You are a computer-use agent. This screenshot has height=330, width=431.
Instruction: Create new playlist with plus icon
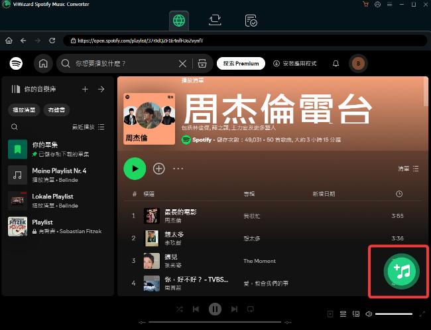pos(85,89)
